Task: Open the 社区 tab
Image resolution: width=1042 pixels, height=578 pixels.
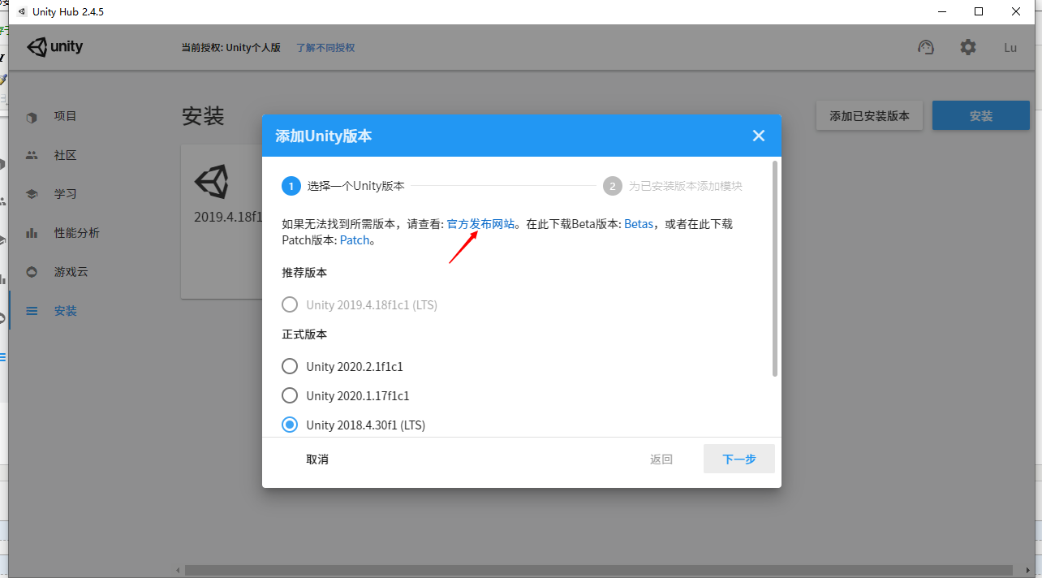Action: click(x=66, y=155)
